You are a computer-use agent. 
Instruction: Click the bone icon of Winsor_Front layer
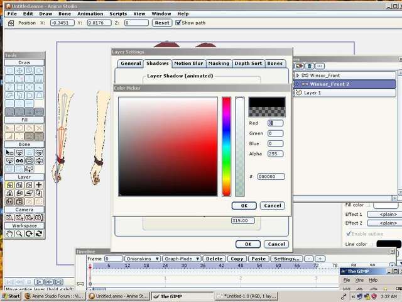click(x=305, y=75)
